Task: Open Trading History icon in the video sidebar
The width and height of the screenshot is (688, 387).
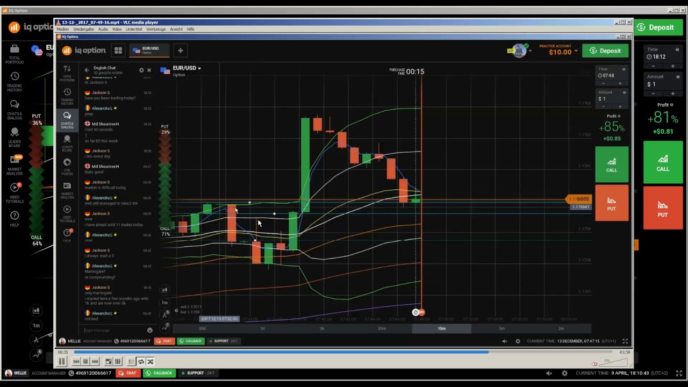Action: pos(67,97)
